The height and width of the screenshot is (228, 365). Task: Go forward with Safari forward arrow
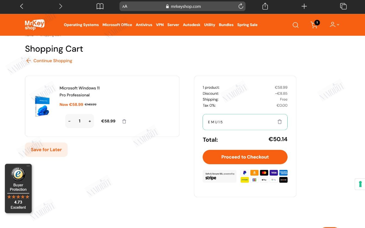click(61, 6)
